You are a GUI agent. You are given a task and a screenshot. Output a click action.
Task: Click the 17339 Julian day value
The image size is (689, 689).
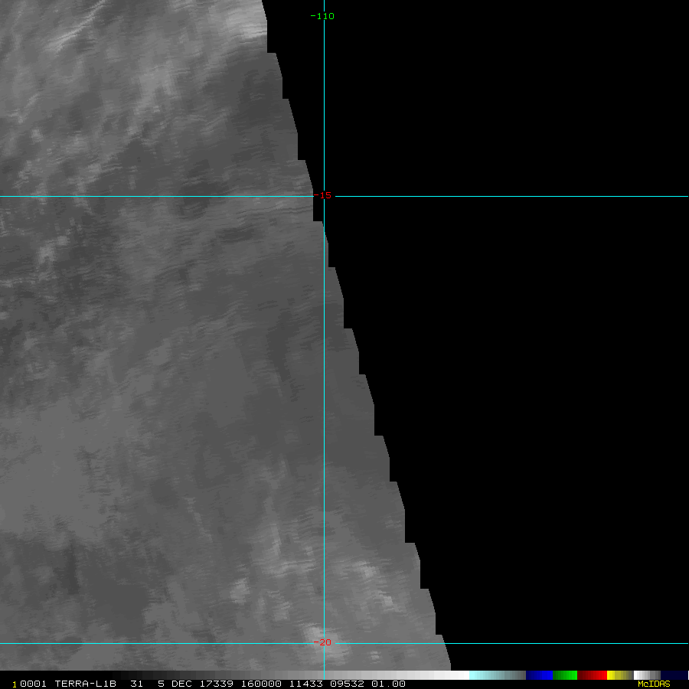point(219,684)
